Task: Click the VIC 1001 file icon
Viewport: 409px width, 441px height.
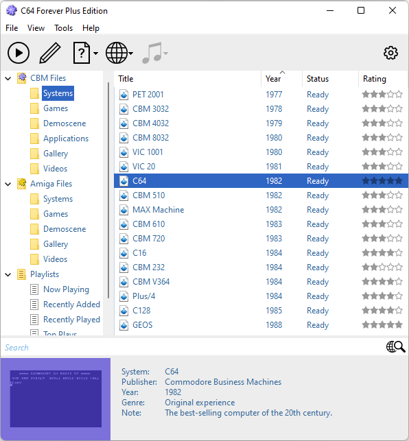Action: (x=124, y=152)
